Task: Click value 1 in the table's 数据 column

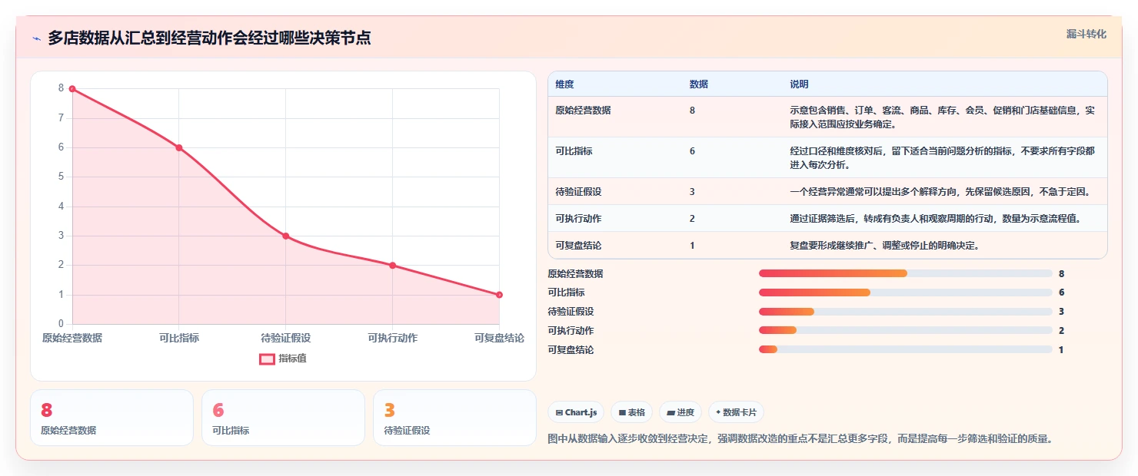Action: pyautogui.click(x=692, y=246)
